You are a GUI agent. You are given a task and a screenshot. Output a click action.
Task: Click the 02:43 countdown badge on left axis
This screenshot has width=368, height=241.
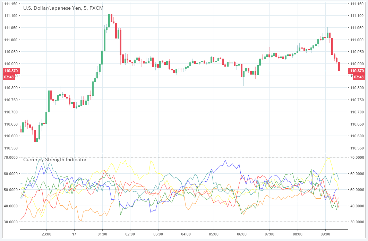9,77
